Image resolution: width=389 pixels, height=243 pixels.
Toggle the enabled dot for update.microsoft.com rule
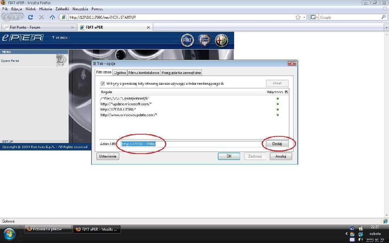click(278, 104)
